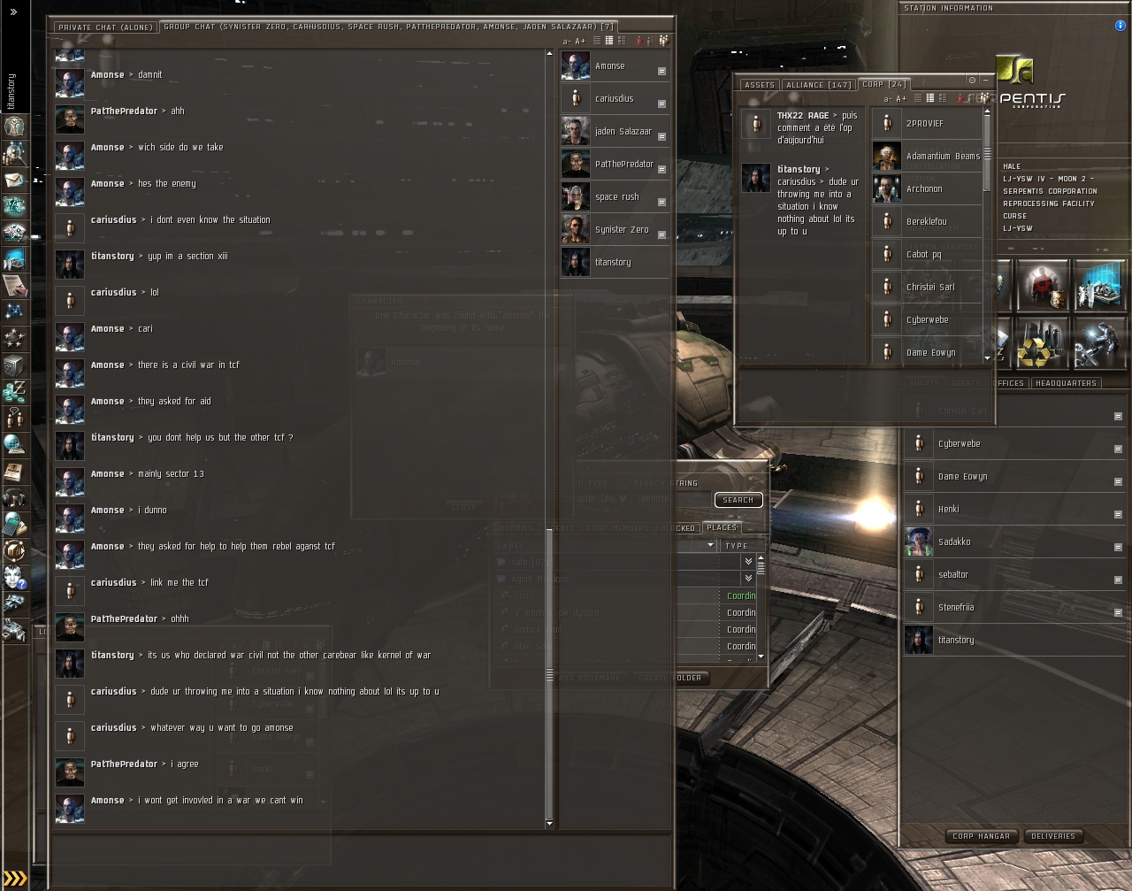Open the Corporation stars icon in sidebar
The width and height of the screenshot is (1132, 891).
point(14,339)
